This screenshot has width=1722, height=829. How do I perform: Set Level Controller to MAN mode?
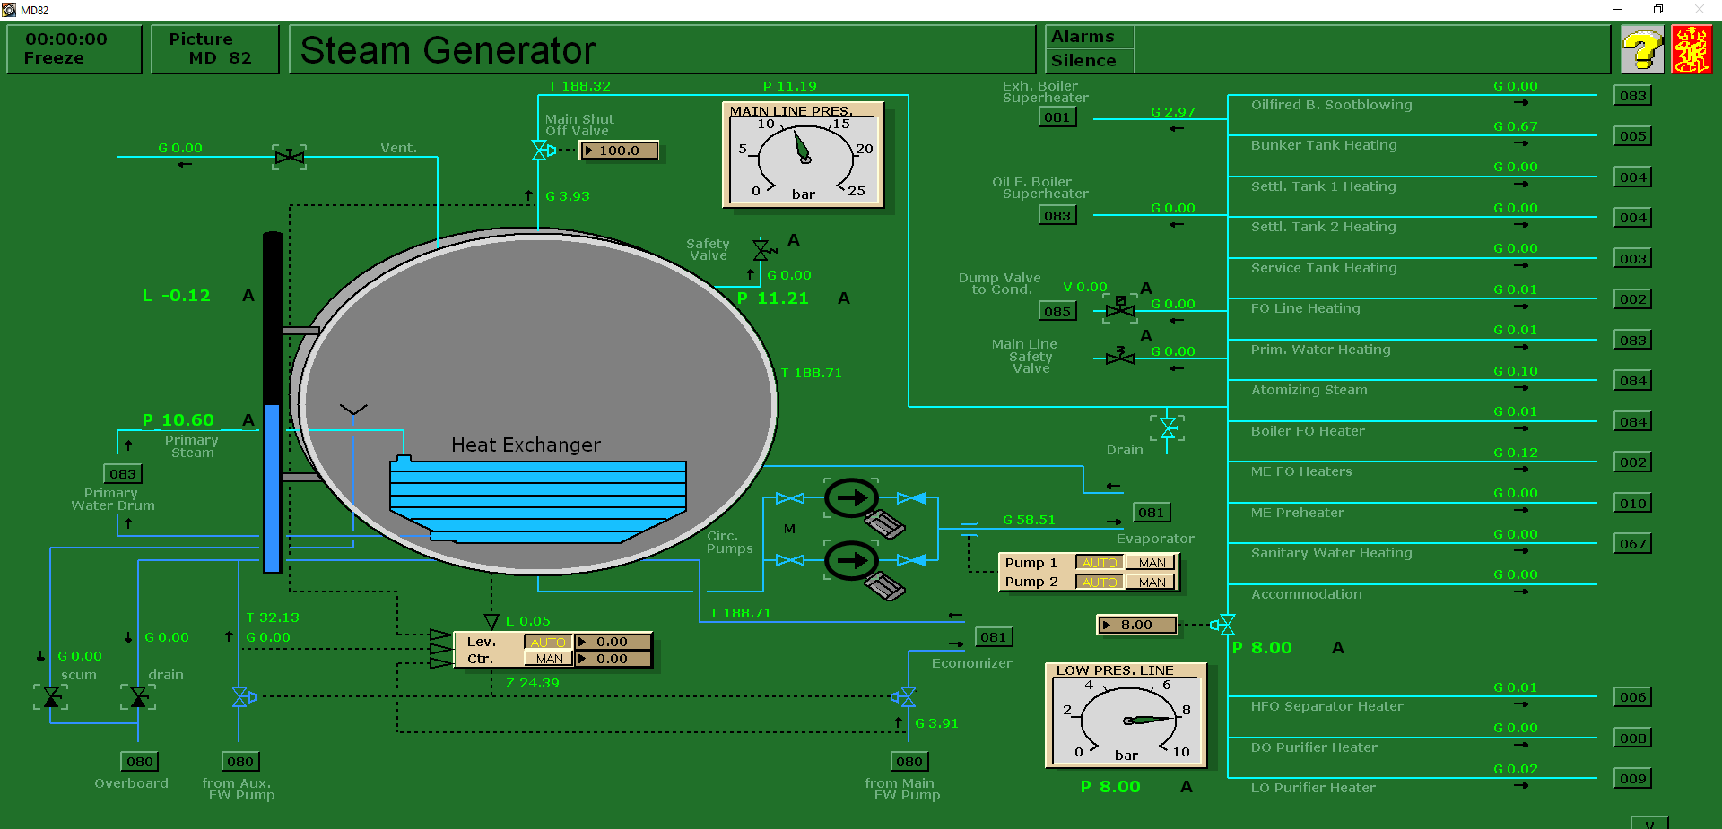(549, 659)
